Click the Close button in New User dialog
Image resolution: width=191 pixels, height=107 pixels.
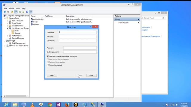click(x=91, y=75)
